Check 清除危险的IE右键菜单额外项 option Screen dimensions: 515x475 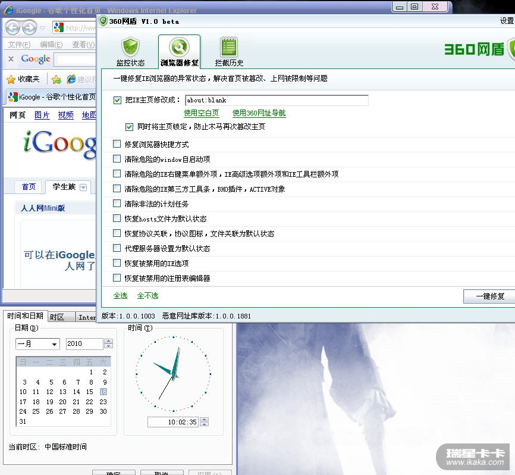[117, 174]
